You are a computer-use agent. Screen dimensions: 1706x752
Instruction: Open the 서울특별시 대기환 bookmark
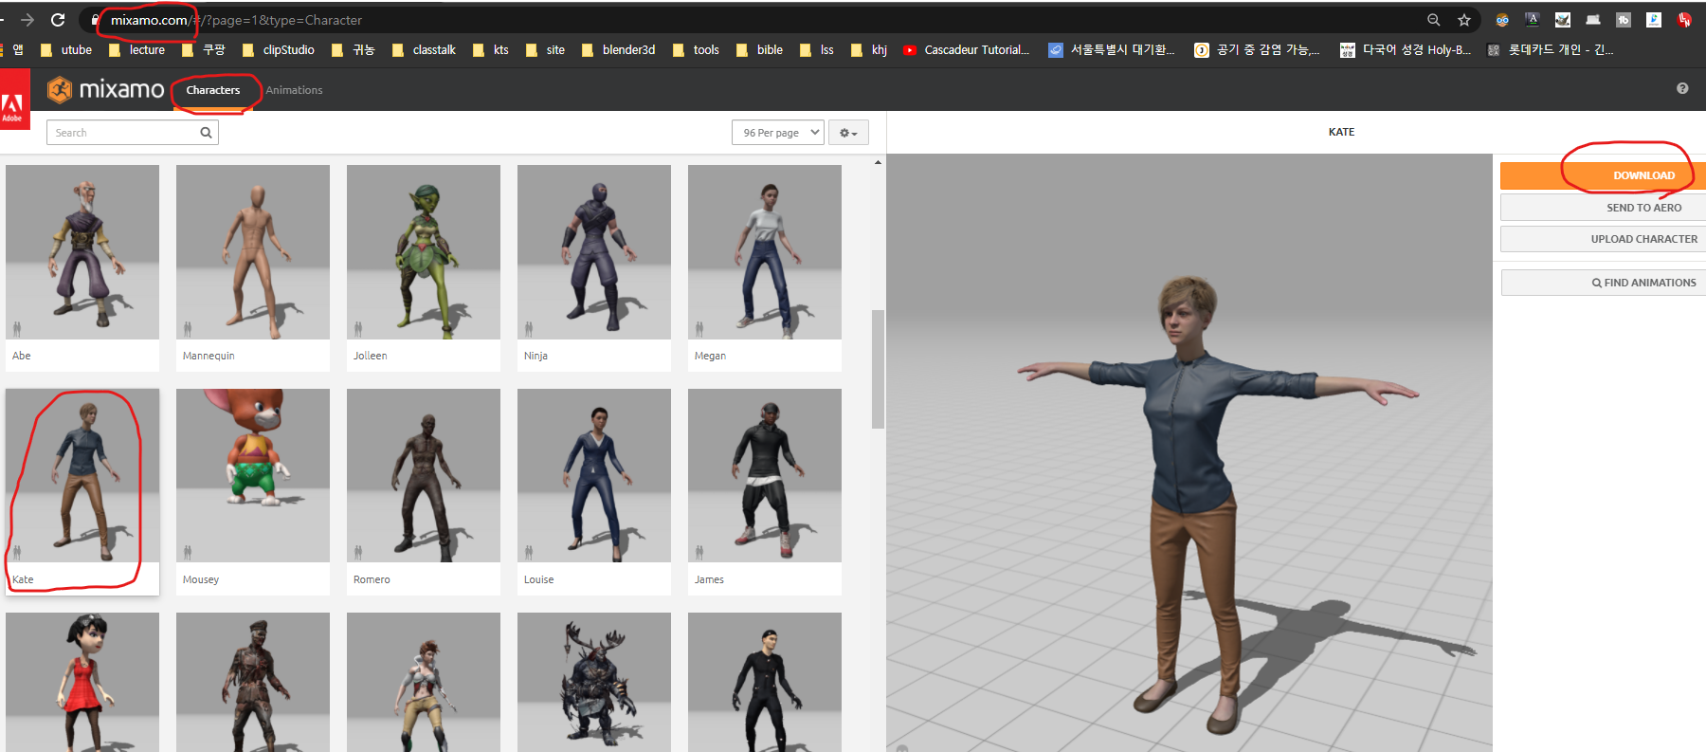(x=1112, y=50)
